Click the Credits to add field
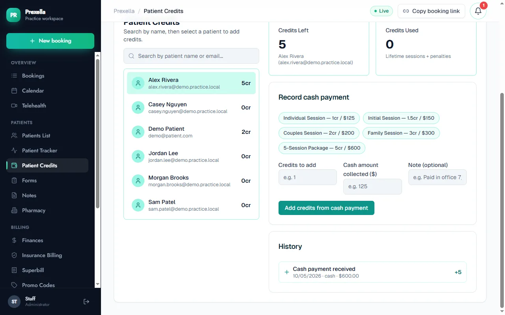Viewport: 505px width, 315px height. (x=308, y=177)
